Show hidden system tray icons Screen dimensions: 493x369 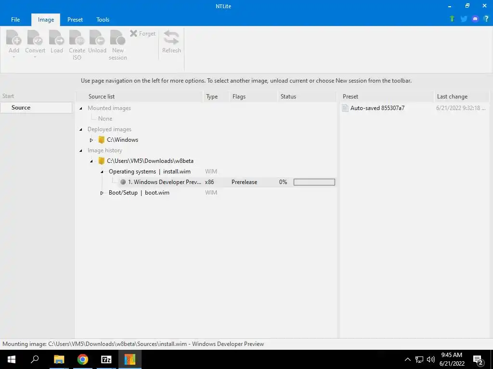407,359
